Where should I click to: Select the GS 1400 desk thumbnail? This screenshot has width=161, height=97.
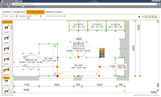tap(6, 49)
